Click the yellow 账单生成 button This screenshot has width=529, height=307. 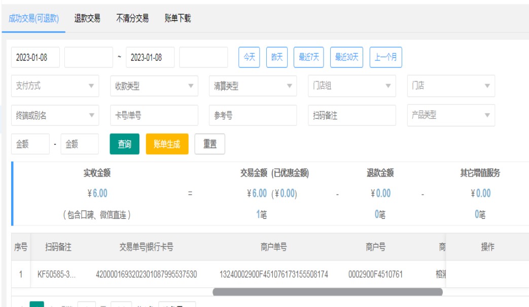[167, 144]
